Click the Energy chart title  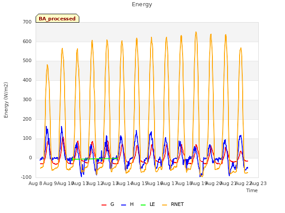coord(142,4)
